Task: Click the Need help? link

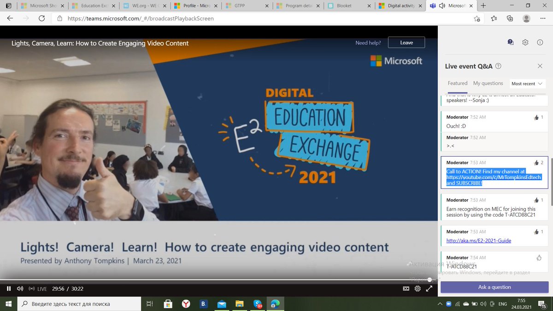Action: click(368, 43)
